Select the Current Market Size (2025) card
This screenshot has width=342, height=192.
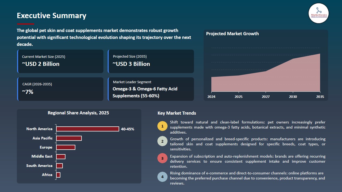pyautogui.click(x=60, y=61)
